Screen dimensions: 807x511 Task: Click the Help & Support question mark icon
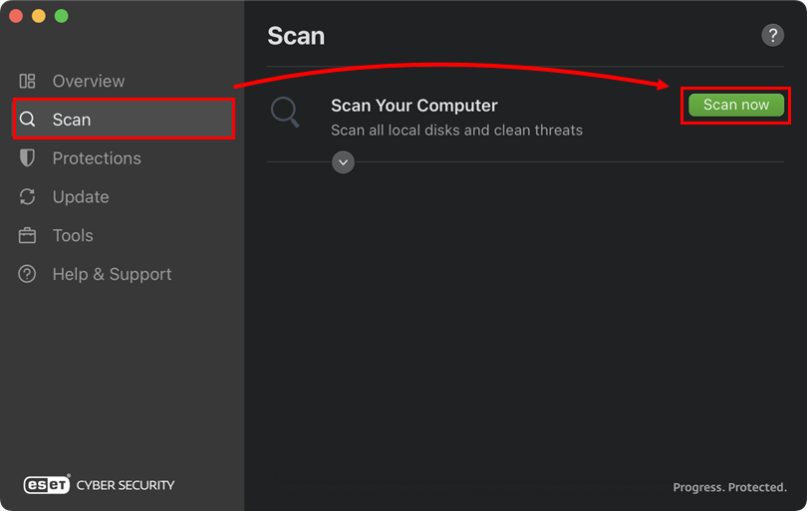pos(28,274)
